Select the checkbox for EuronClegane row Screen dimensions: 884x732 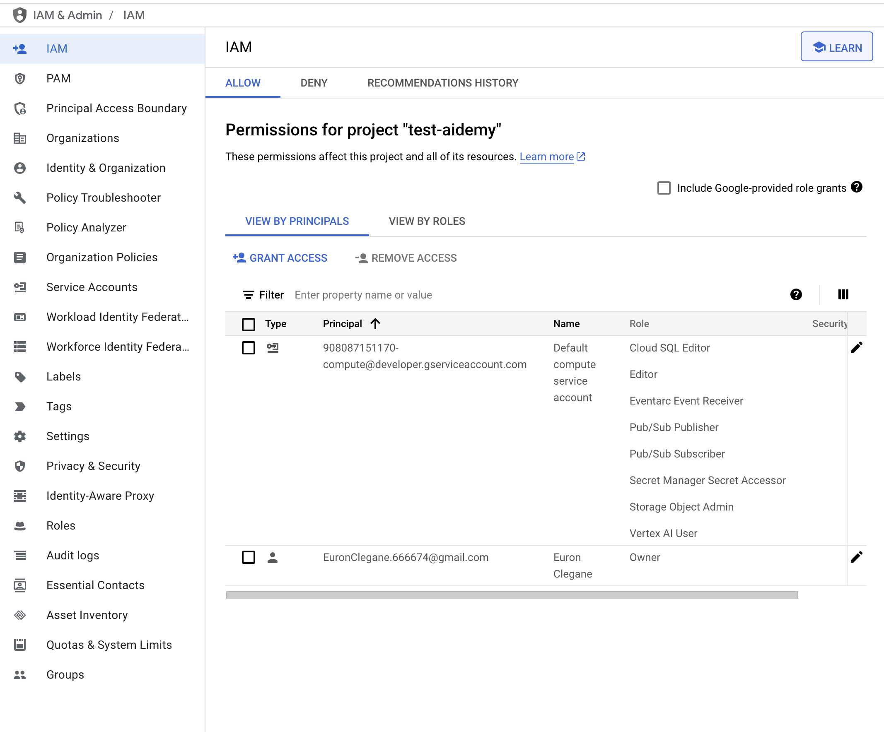click(249, 557)
